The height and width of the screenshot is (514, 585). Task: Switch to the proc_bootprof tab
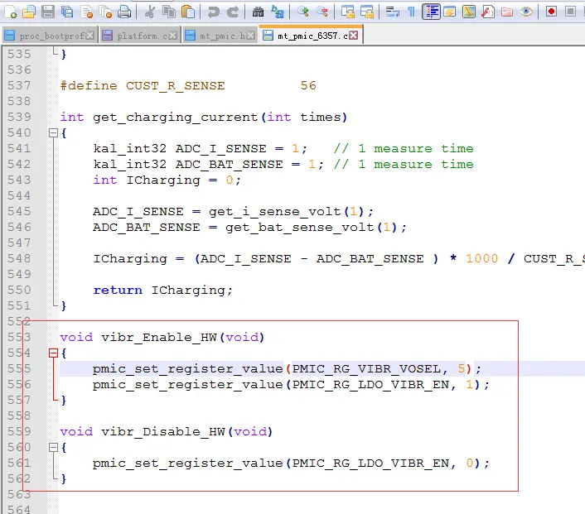50,36
